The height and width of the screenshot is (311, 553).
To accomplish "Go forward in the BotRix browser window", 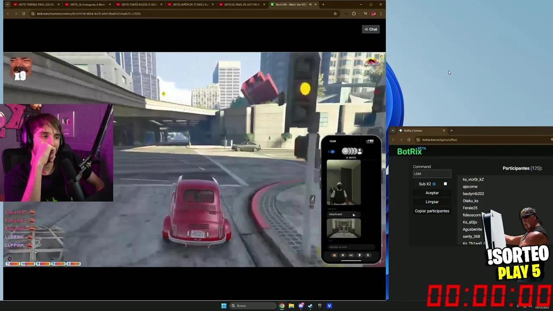I will point(401,140).
